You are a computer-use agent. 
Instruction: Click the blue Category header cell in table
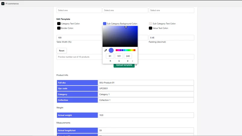click(x=77, y=94)
